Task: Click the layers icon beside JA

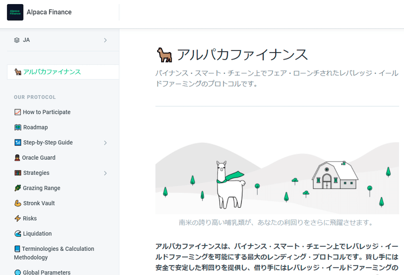Action: tap(17, 40)
